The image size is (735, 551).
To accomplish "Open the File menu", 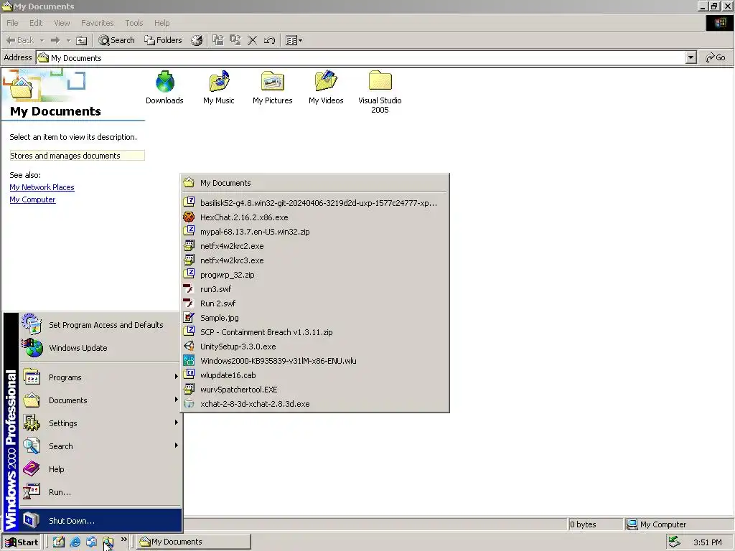I will (x=13, y=23).
